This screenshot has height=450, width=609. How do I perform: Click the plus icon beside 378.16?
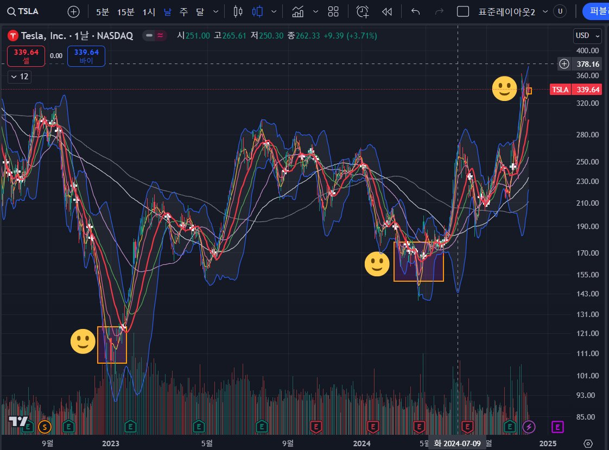(x=564, y=64)
